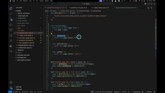
Task: Click the TypeScript language mode
Action: [x=137, y=92]
